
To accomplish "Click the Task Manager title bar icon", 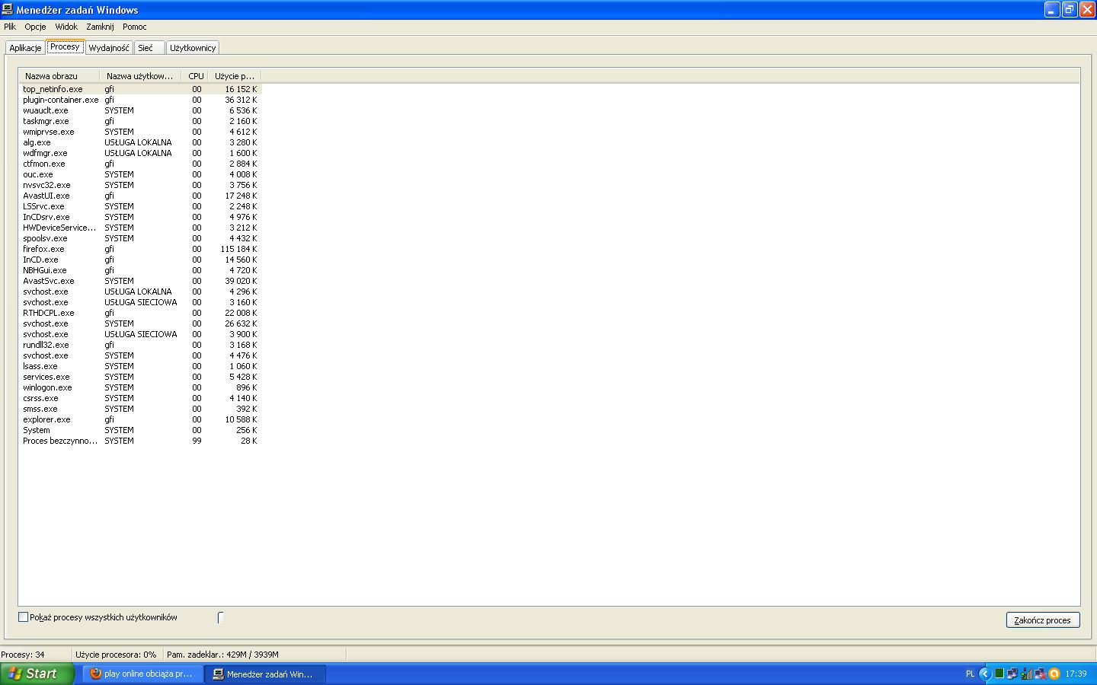I will [8, 10].
